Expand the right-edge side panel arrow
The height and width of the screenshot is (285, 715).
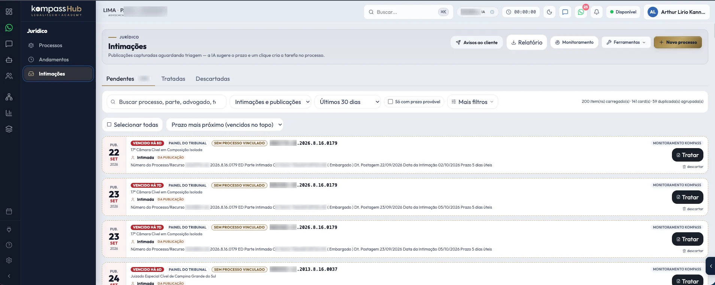[711, 266]
